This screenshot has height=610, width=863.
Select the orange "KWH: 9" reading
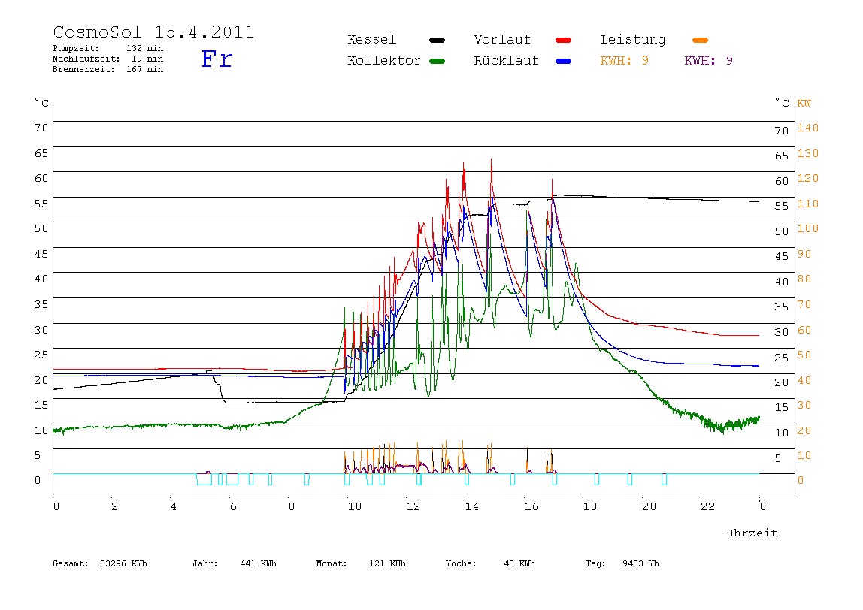click(x=625, y=61)
